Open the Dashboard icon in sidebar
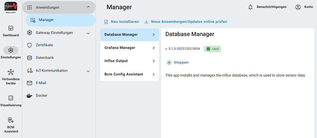The image size is (317, 138). click(11, 28)
